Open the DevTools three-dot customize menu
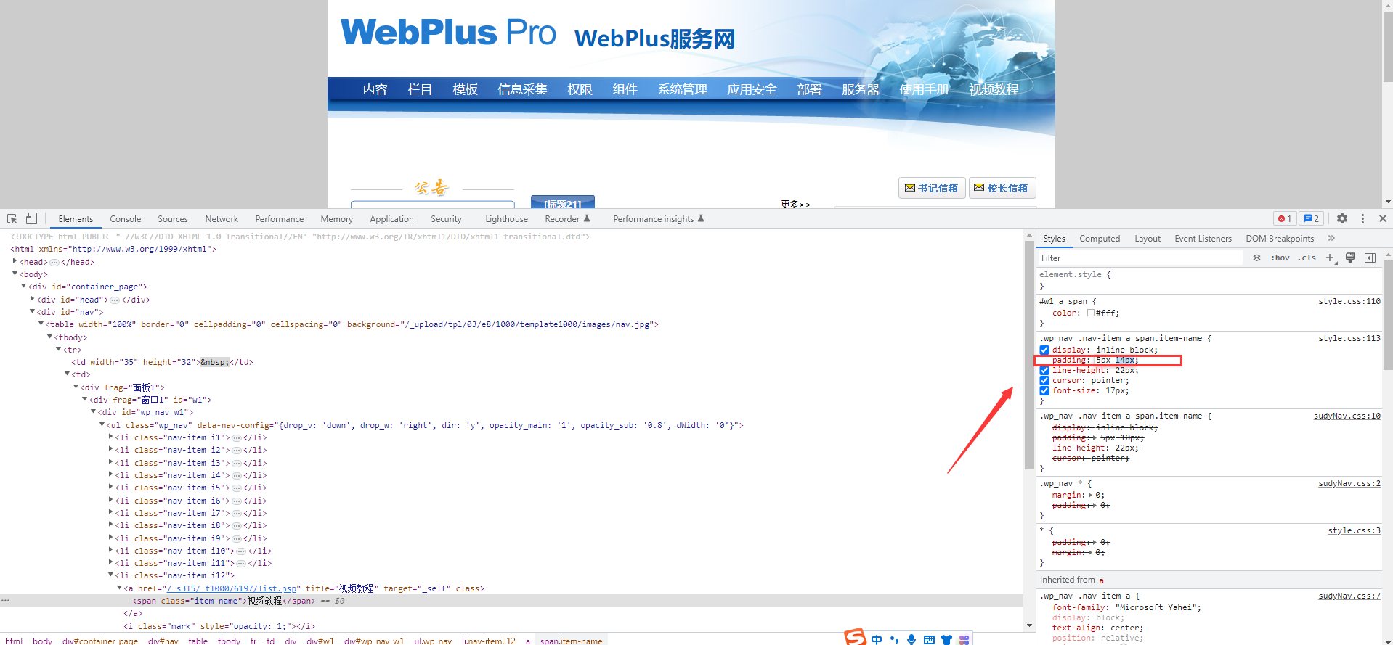 coord(1362,218)
